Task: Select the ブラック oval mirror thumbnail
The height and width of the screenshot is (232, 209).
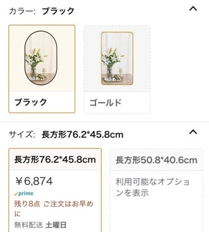Action: pos(41,58)
